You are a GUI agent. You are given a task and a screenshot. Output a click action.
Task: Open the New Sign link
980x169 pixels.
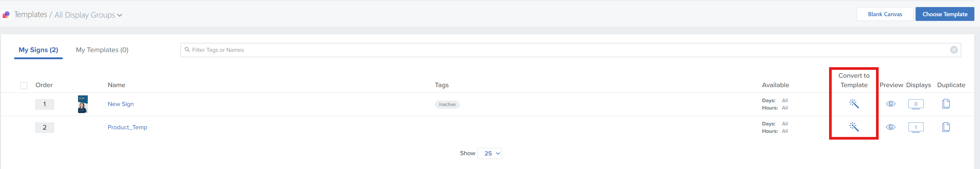(121, 104)
